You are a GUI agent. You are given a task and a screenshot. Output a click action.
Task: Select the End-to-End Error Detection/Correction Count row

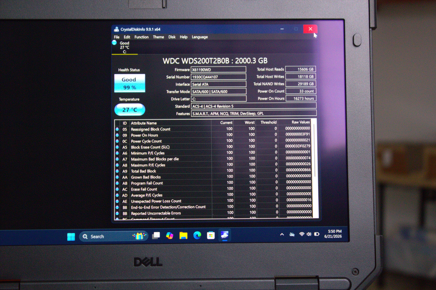point(214,207)
